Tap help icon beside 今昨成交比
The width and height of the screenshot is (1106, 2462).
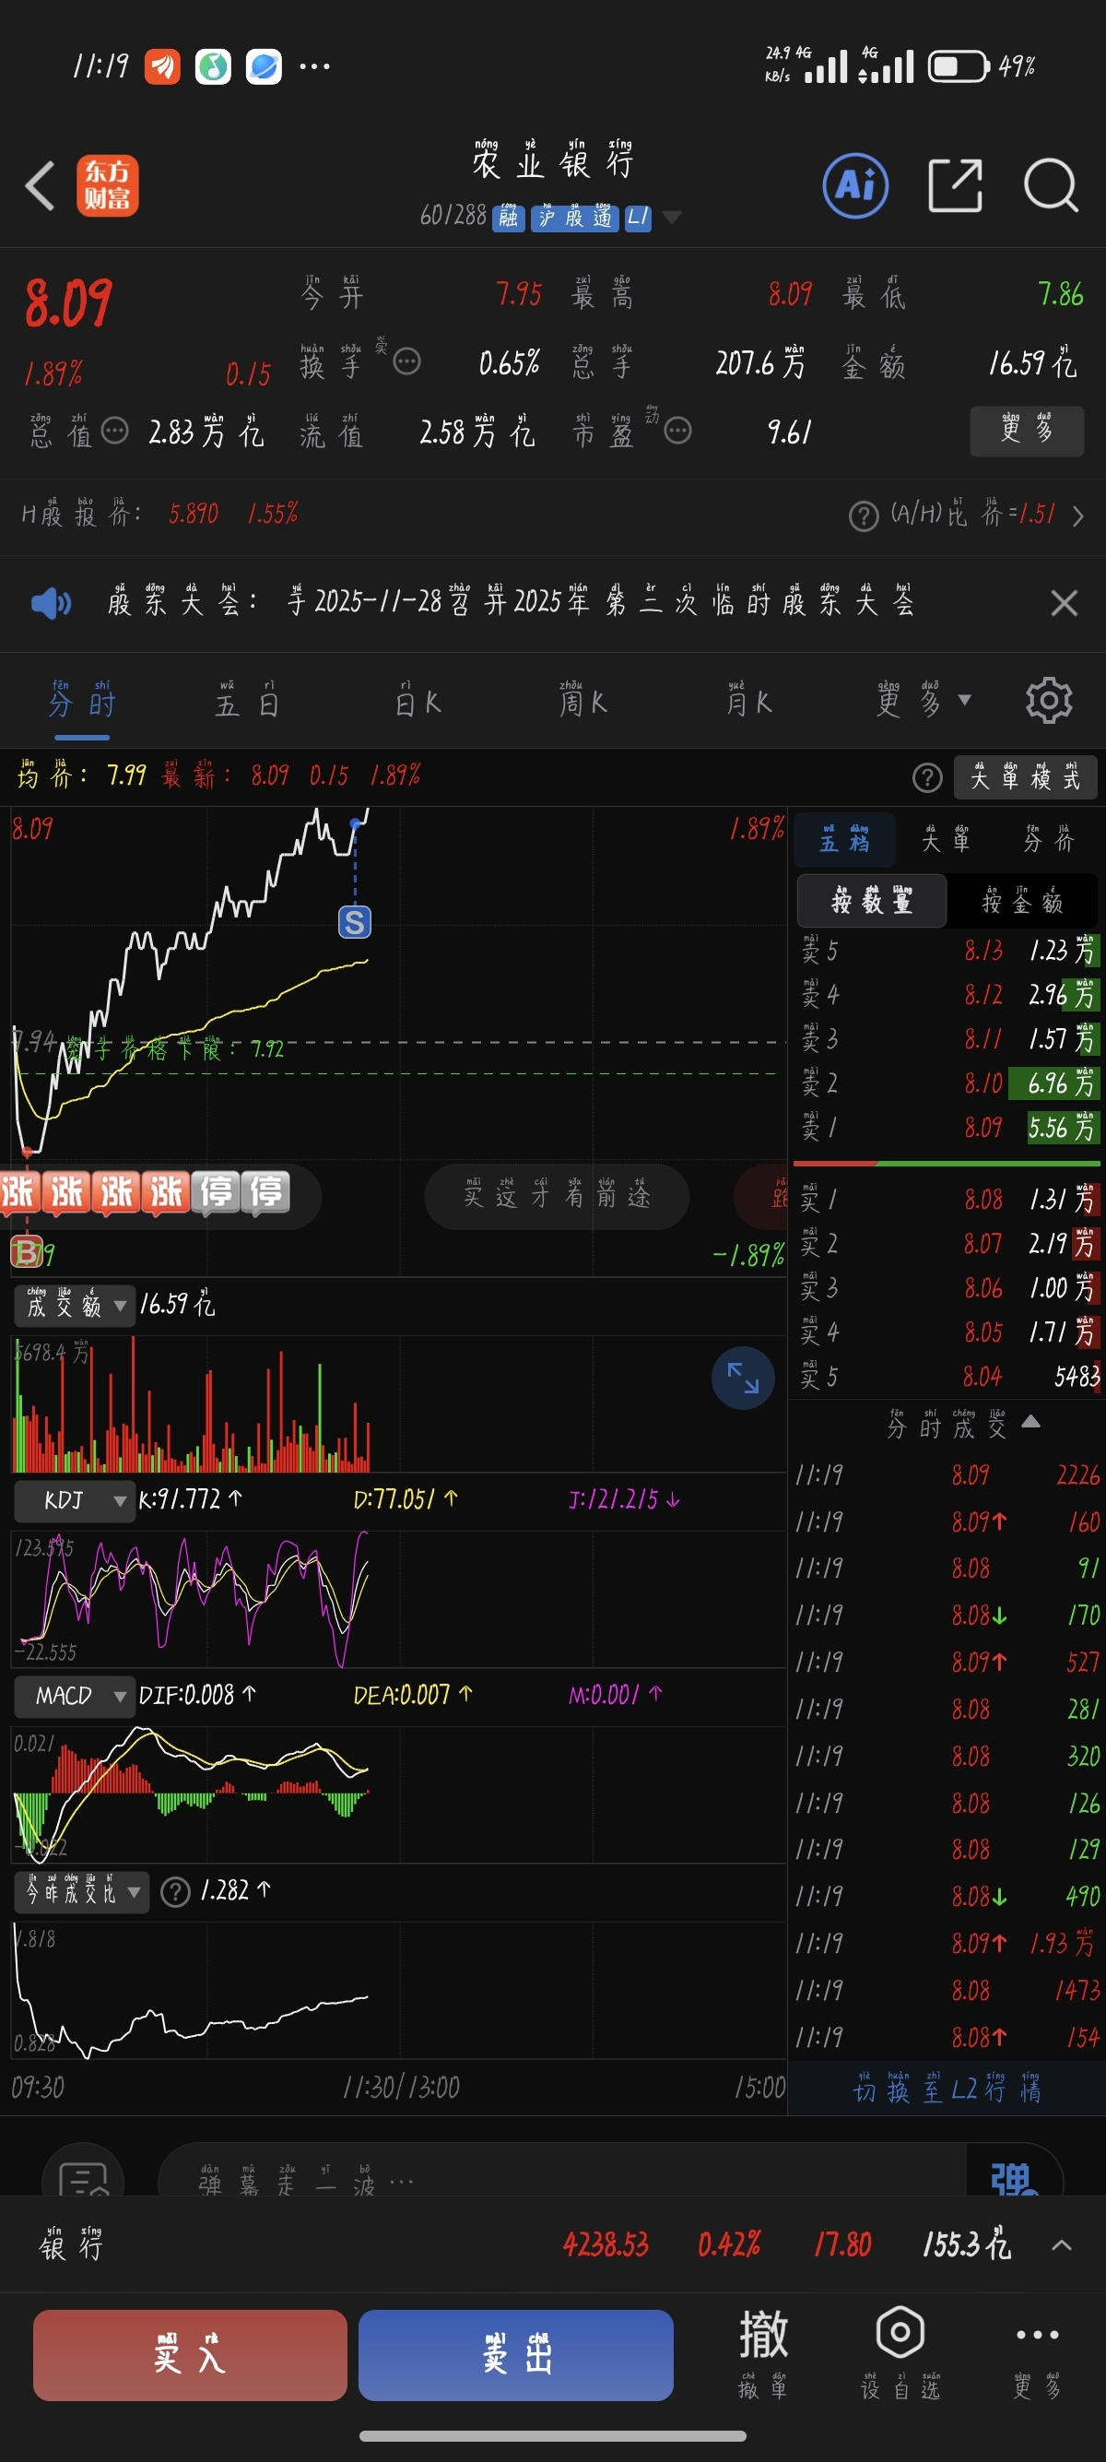(175, 1891)
